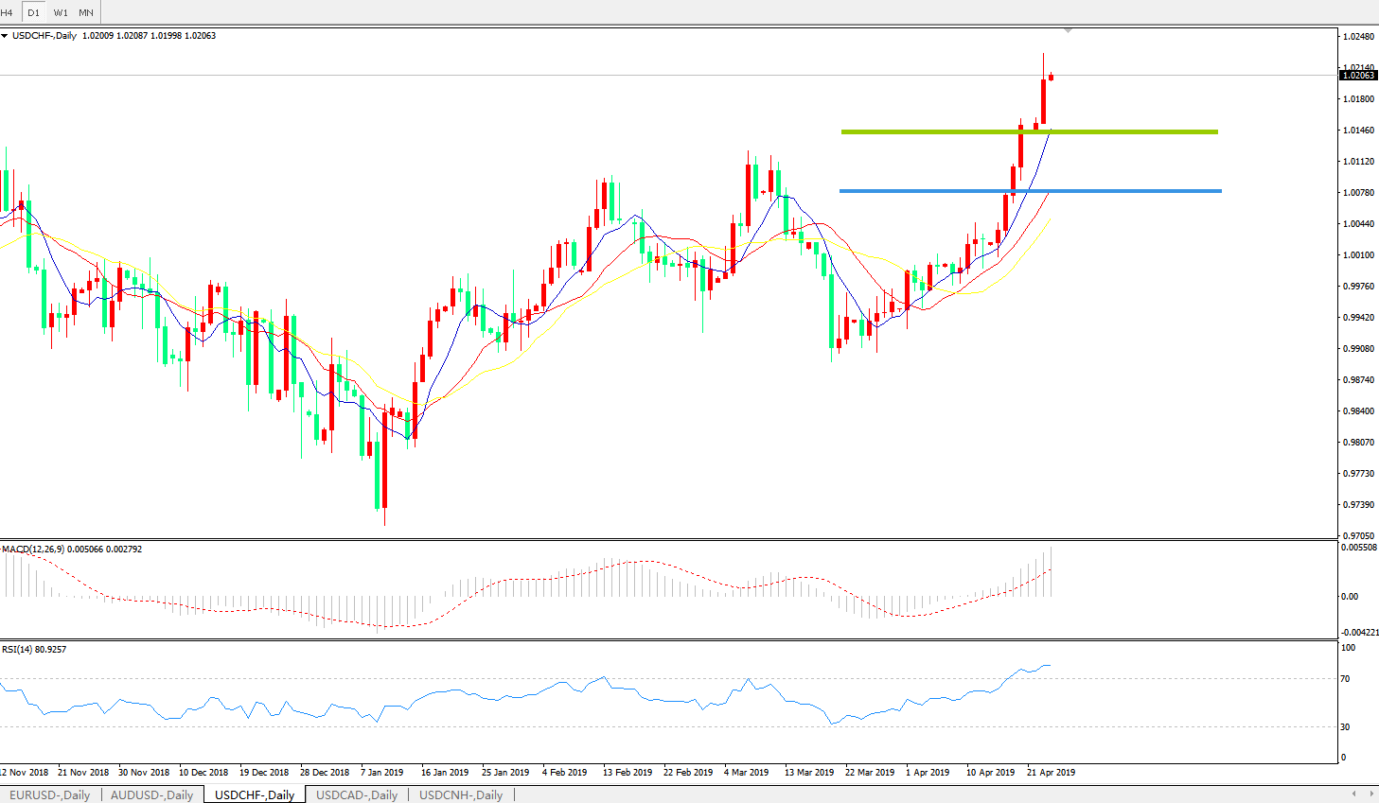Click the current price label 1.02063
1379x803 pixels.
coord(1358,75)
